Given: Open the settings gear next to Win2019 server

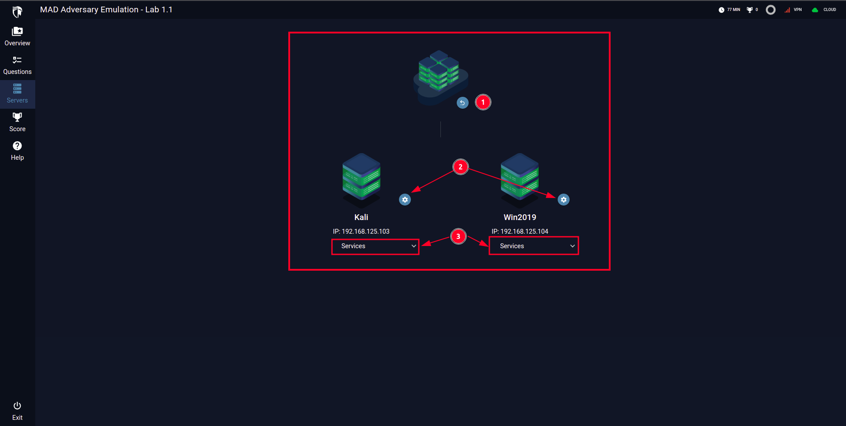Looking at the screenshot, I should coord(563,199).
